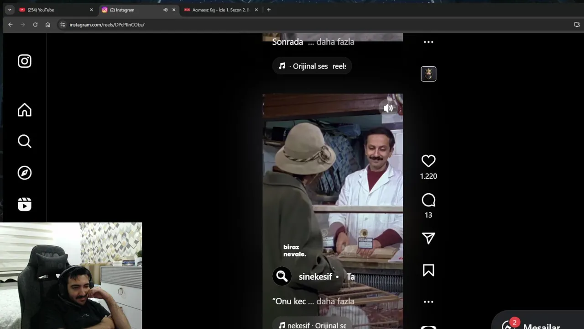Image resolution: width=584 pixels, height=329 pixels.
Task: Expand caption "Onu kec" with daha fazla
Action: tap(335, 302)
